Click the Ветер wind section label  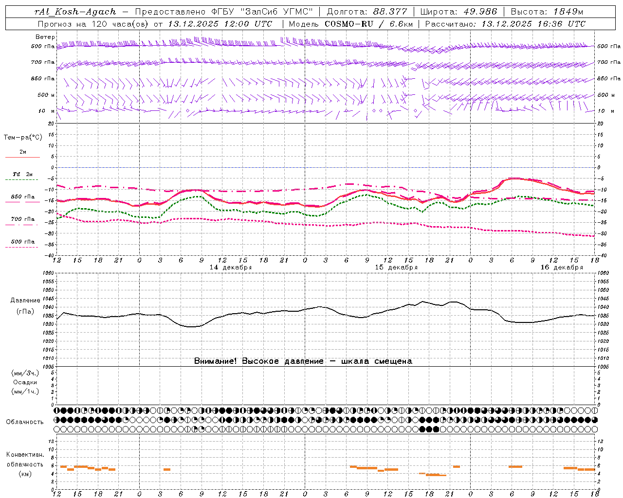[x=45, y=37]
